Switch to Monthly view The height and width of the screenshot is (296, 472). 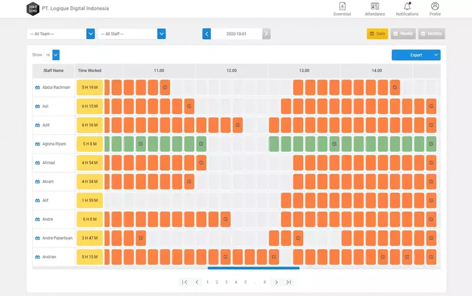[x=431, y=34]
